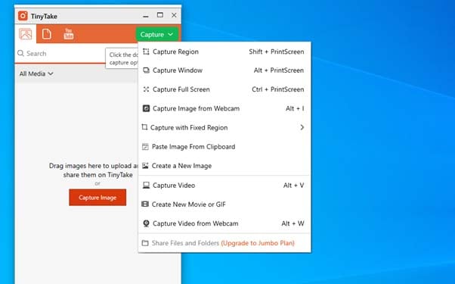
Task: Click the Capture Video monitor icon
Action: pos(147,186)
